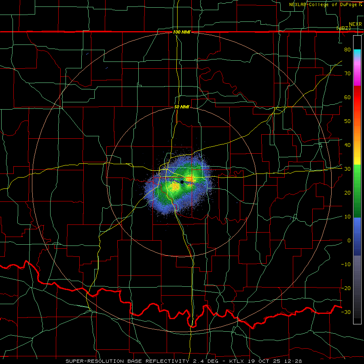Click the 0 dBZ value on the scale
The height and width of the screenshot is (364, 364).
(349, 241)
